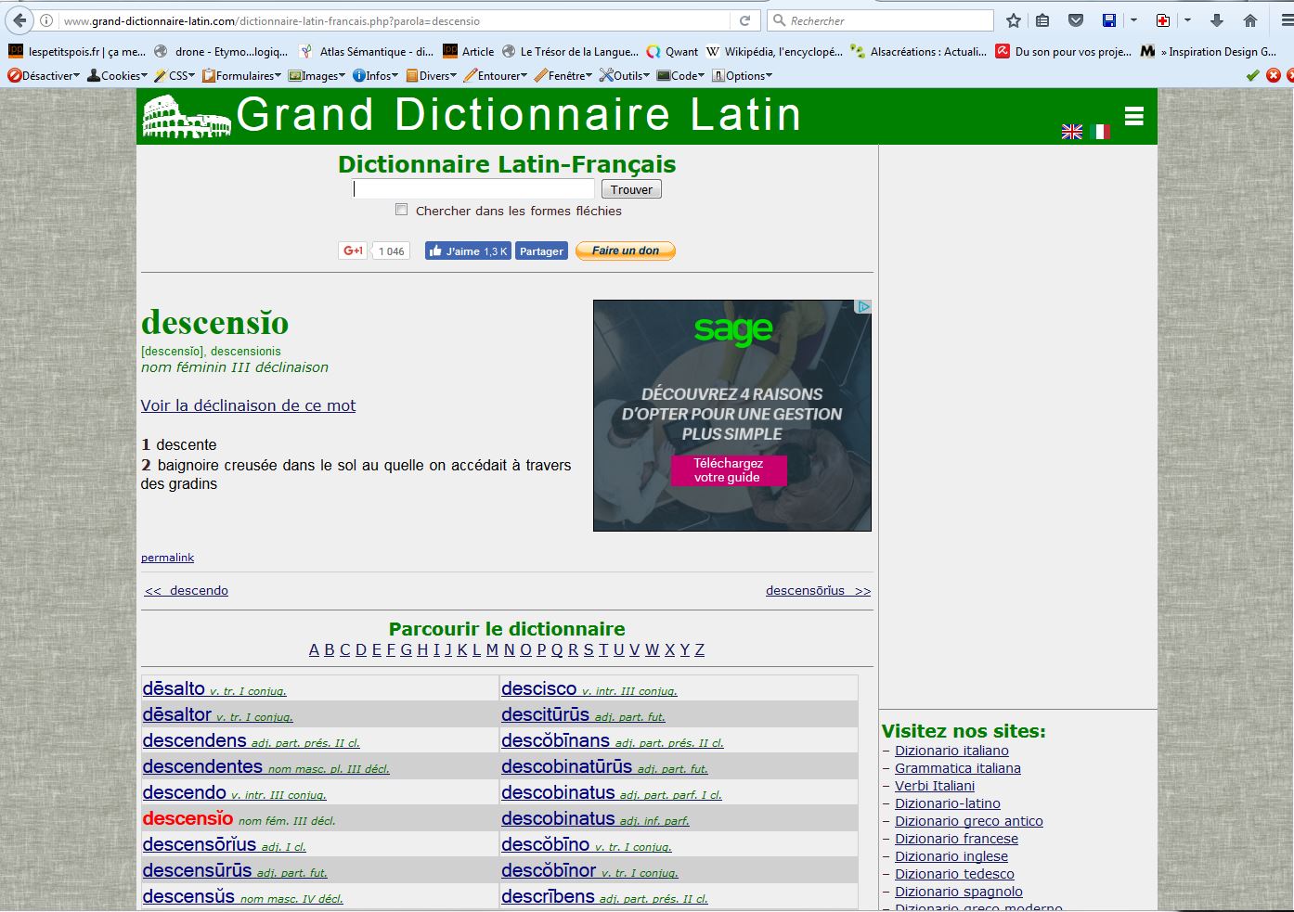Open the downloads arrow icon

pos(1217,20)
